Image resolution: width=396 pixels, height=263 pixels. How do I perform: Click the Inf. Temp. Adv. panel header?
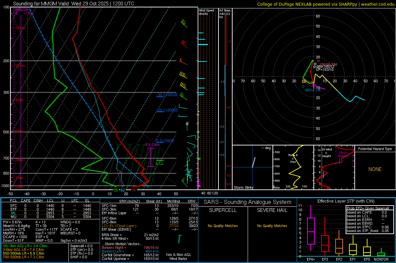tap(225, 14)
